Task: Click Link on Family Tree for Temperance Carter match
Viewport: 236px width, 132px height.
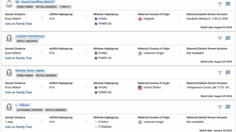Action: coord(18,92)
